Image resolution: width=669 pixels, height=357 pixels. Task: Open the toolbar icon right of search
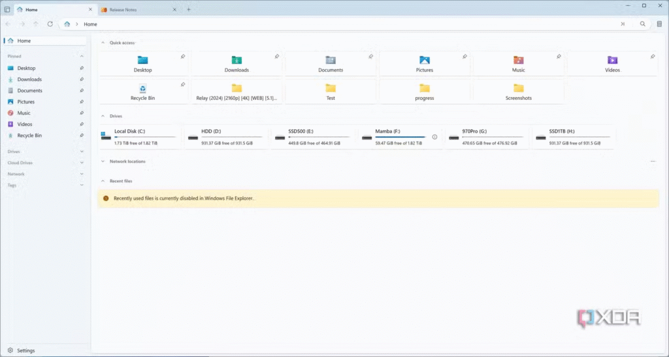coord(659,24)
